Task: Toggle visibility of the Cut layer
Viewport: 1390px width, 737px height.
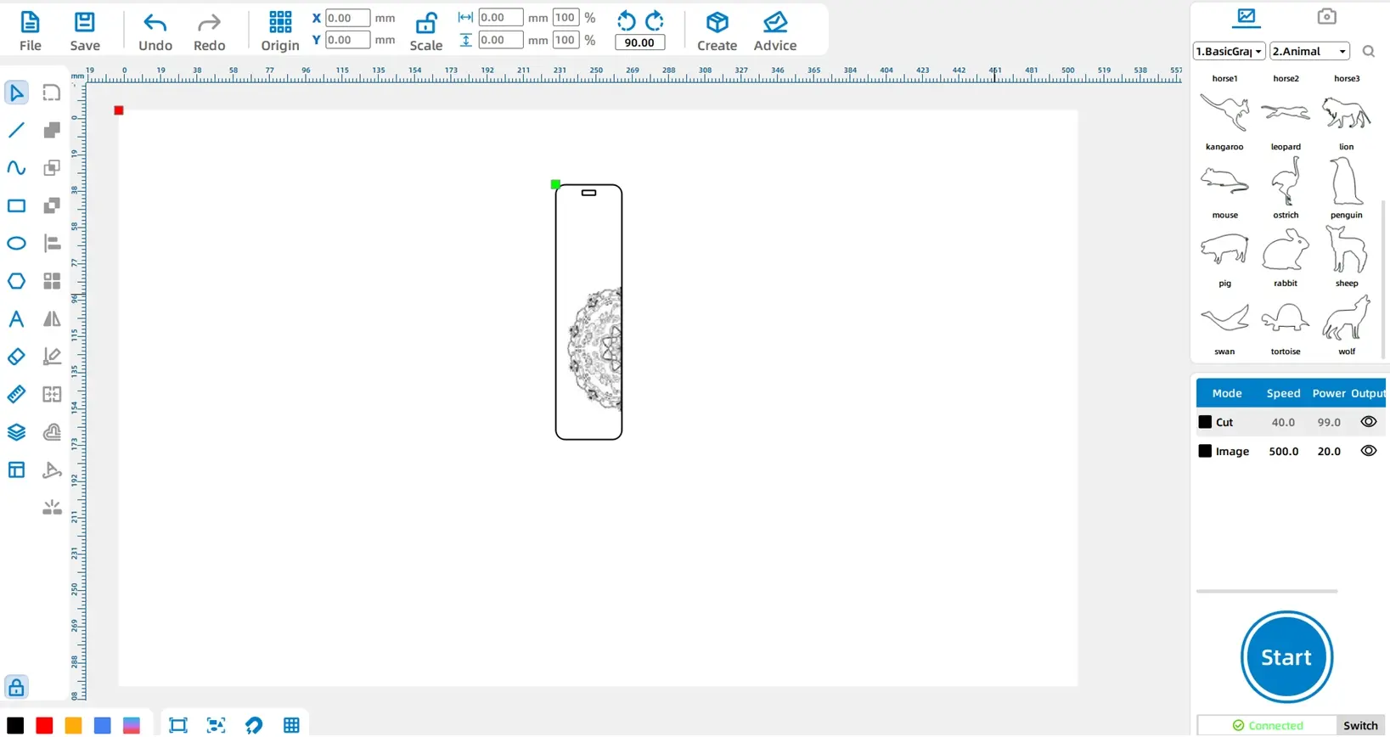Action: [x=1369, y=422]
